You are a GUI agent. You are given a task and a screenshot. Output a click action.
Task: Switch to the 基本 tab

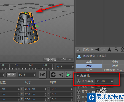click(x=89, y=62)
